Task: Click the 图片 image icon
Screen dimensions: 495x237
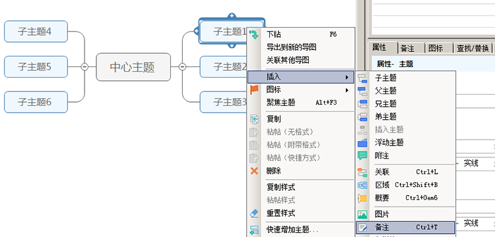Action: [x=362, y=215]
